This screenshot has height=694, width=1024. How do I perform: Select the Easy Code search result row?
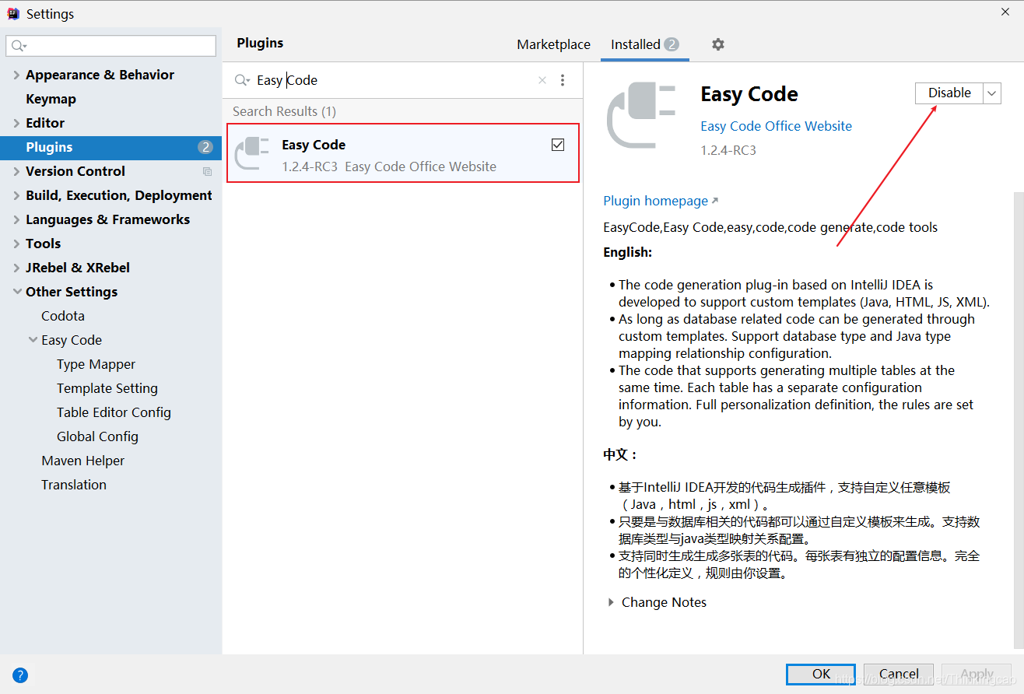(403, 153)
